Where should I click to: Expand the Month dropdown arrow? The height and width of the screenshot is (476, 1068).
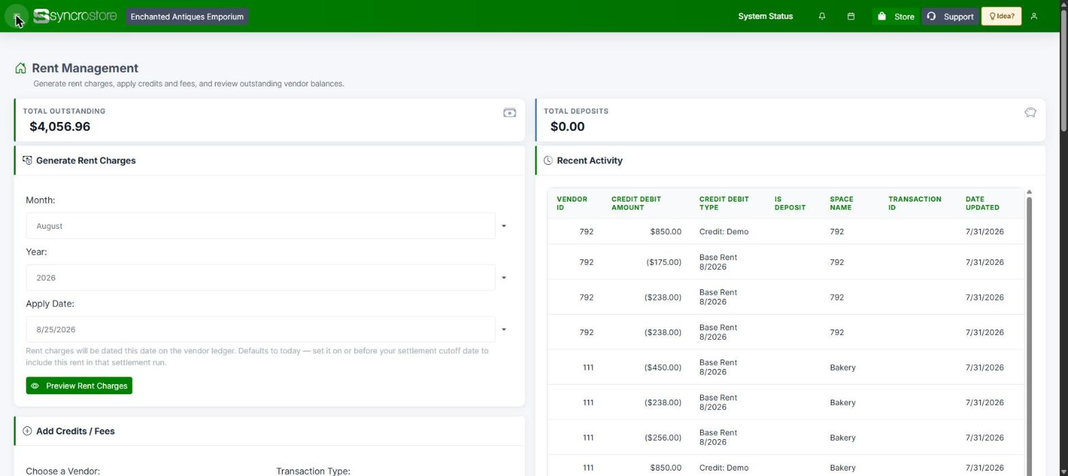504,226
